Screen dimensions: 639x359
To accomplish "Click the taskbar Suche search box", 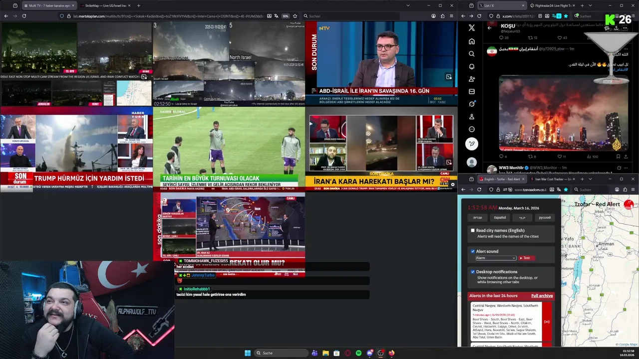I will [281, 353].
